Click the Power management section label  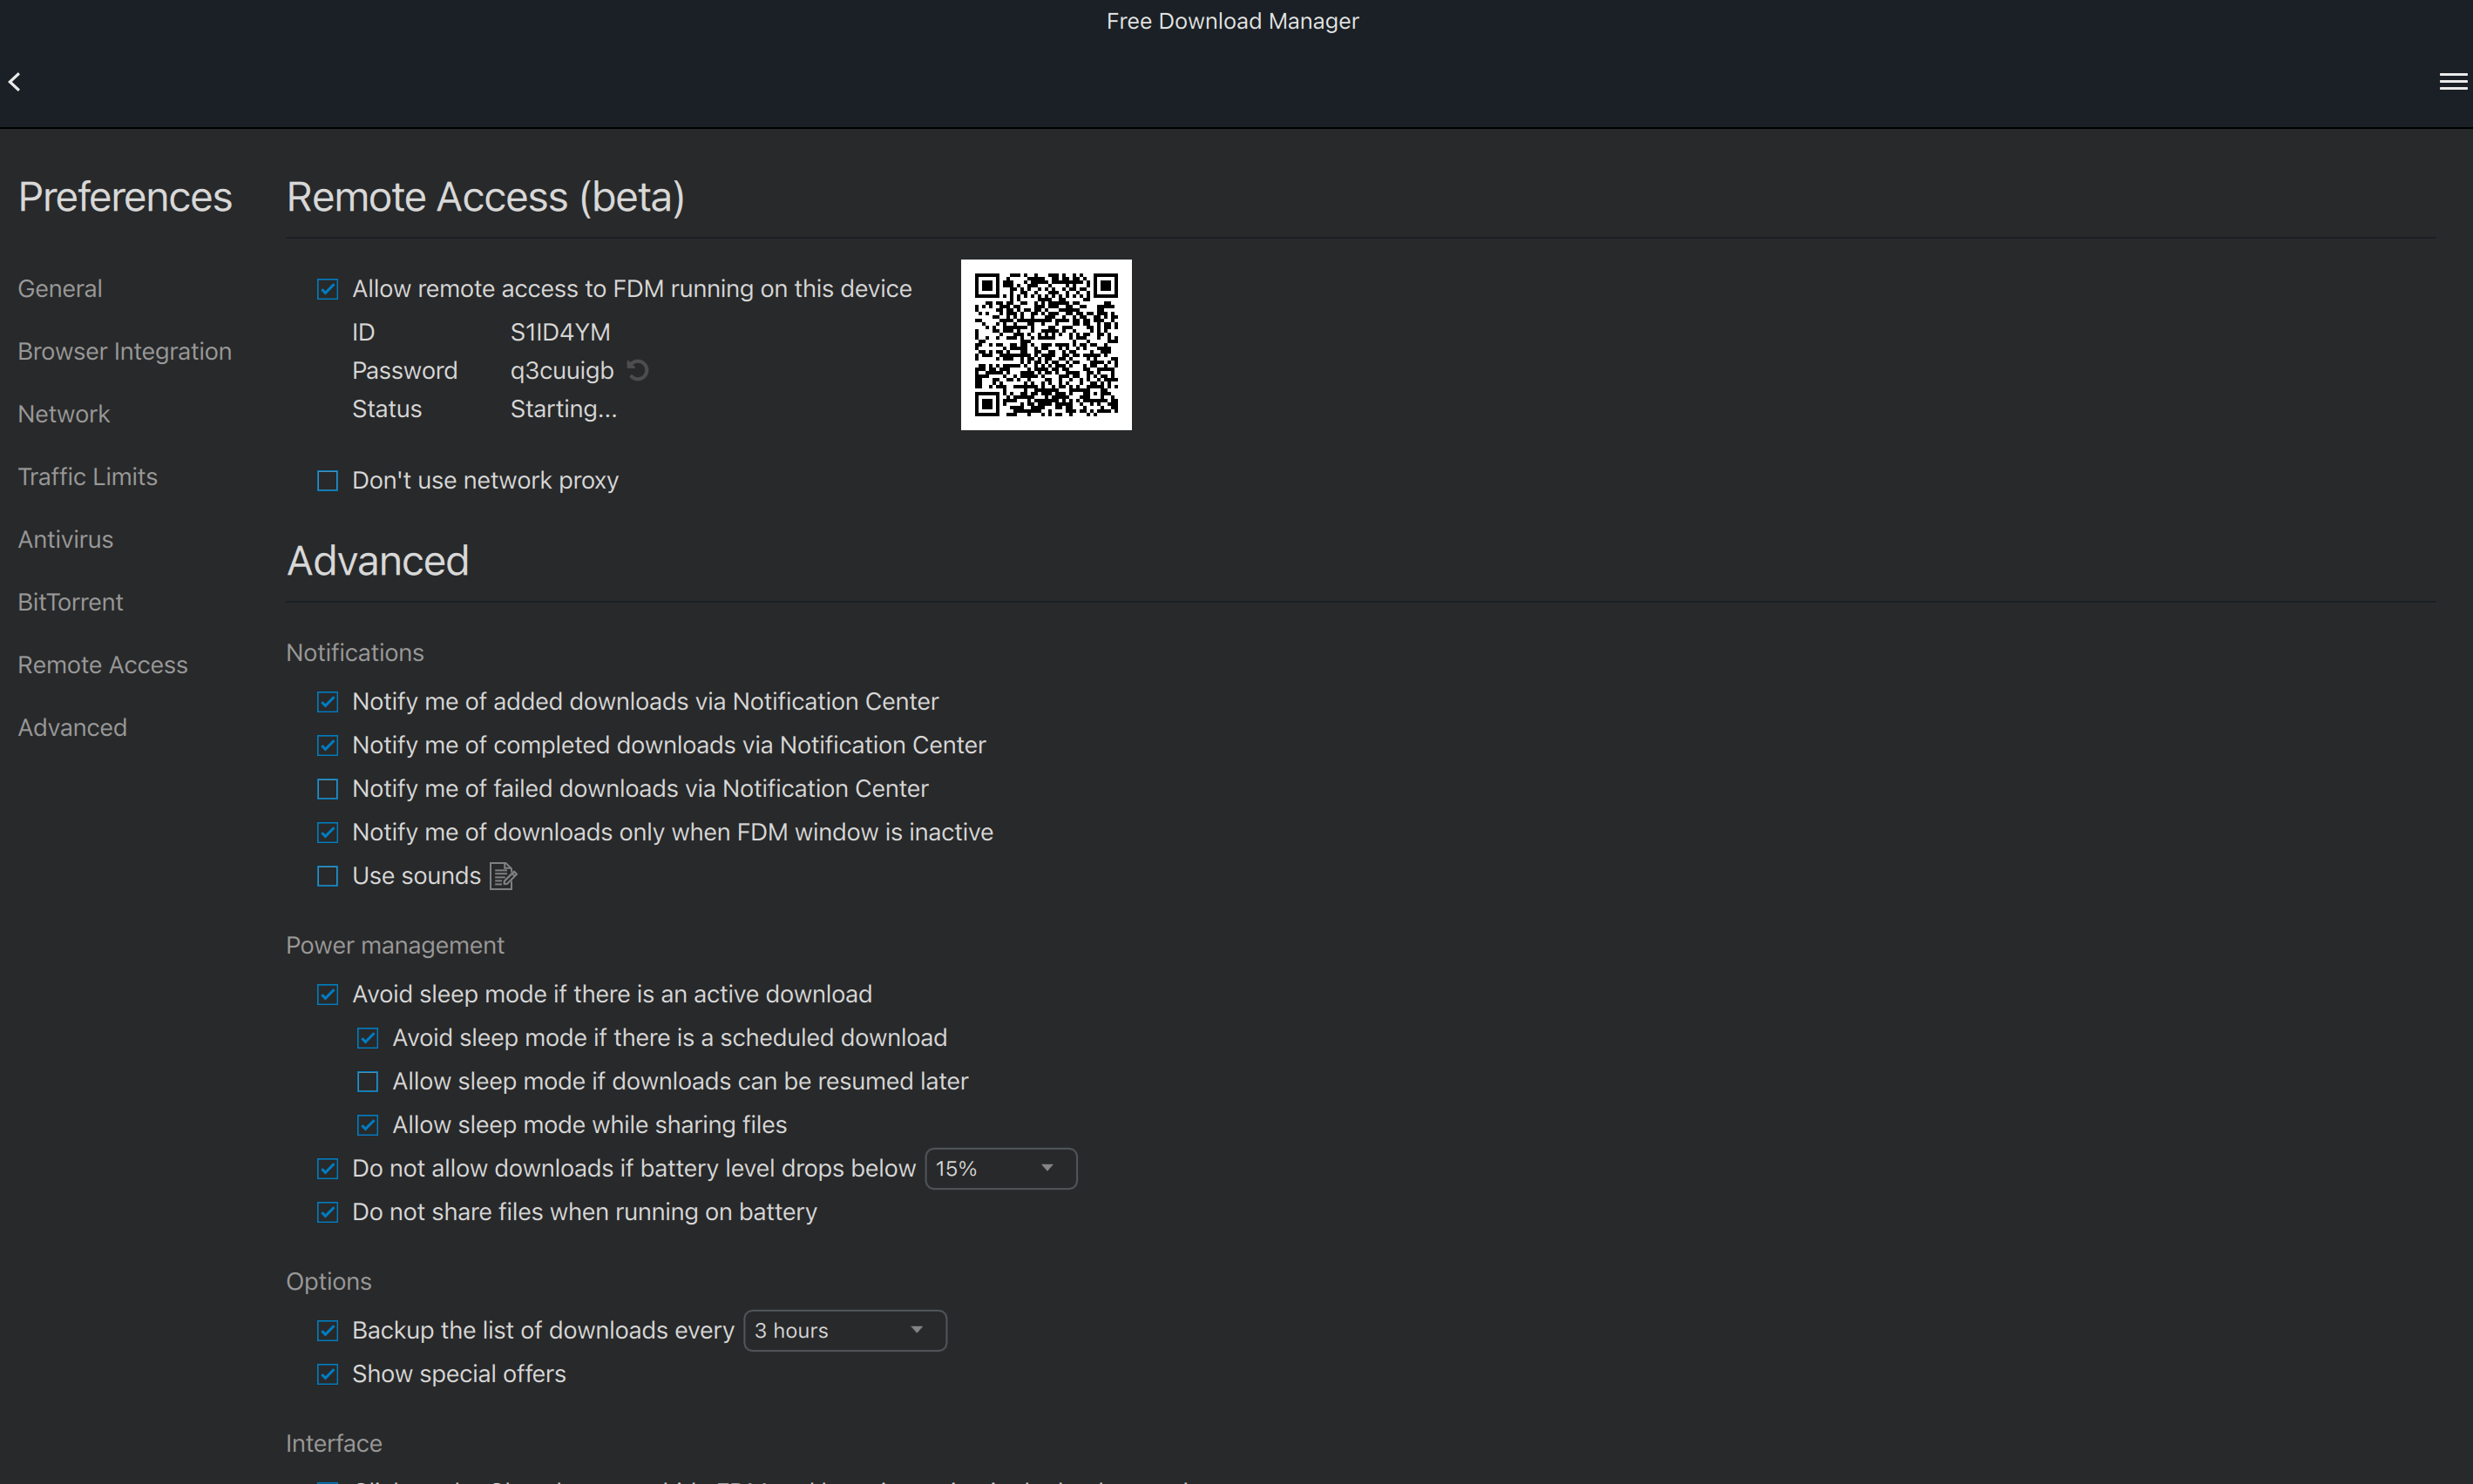395,946
